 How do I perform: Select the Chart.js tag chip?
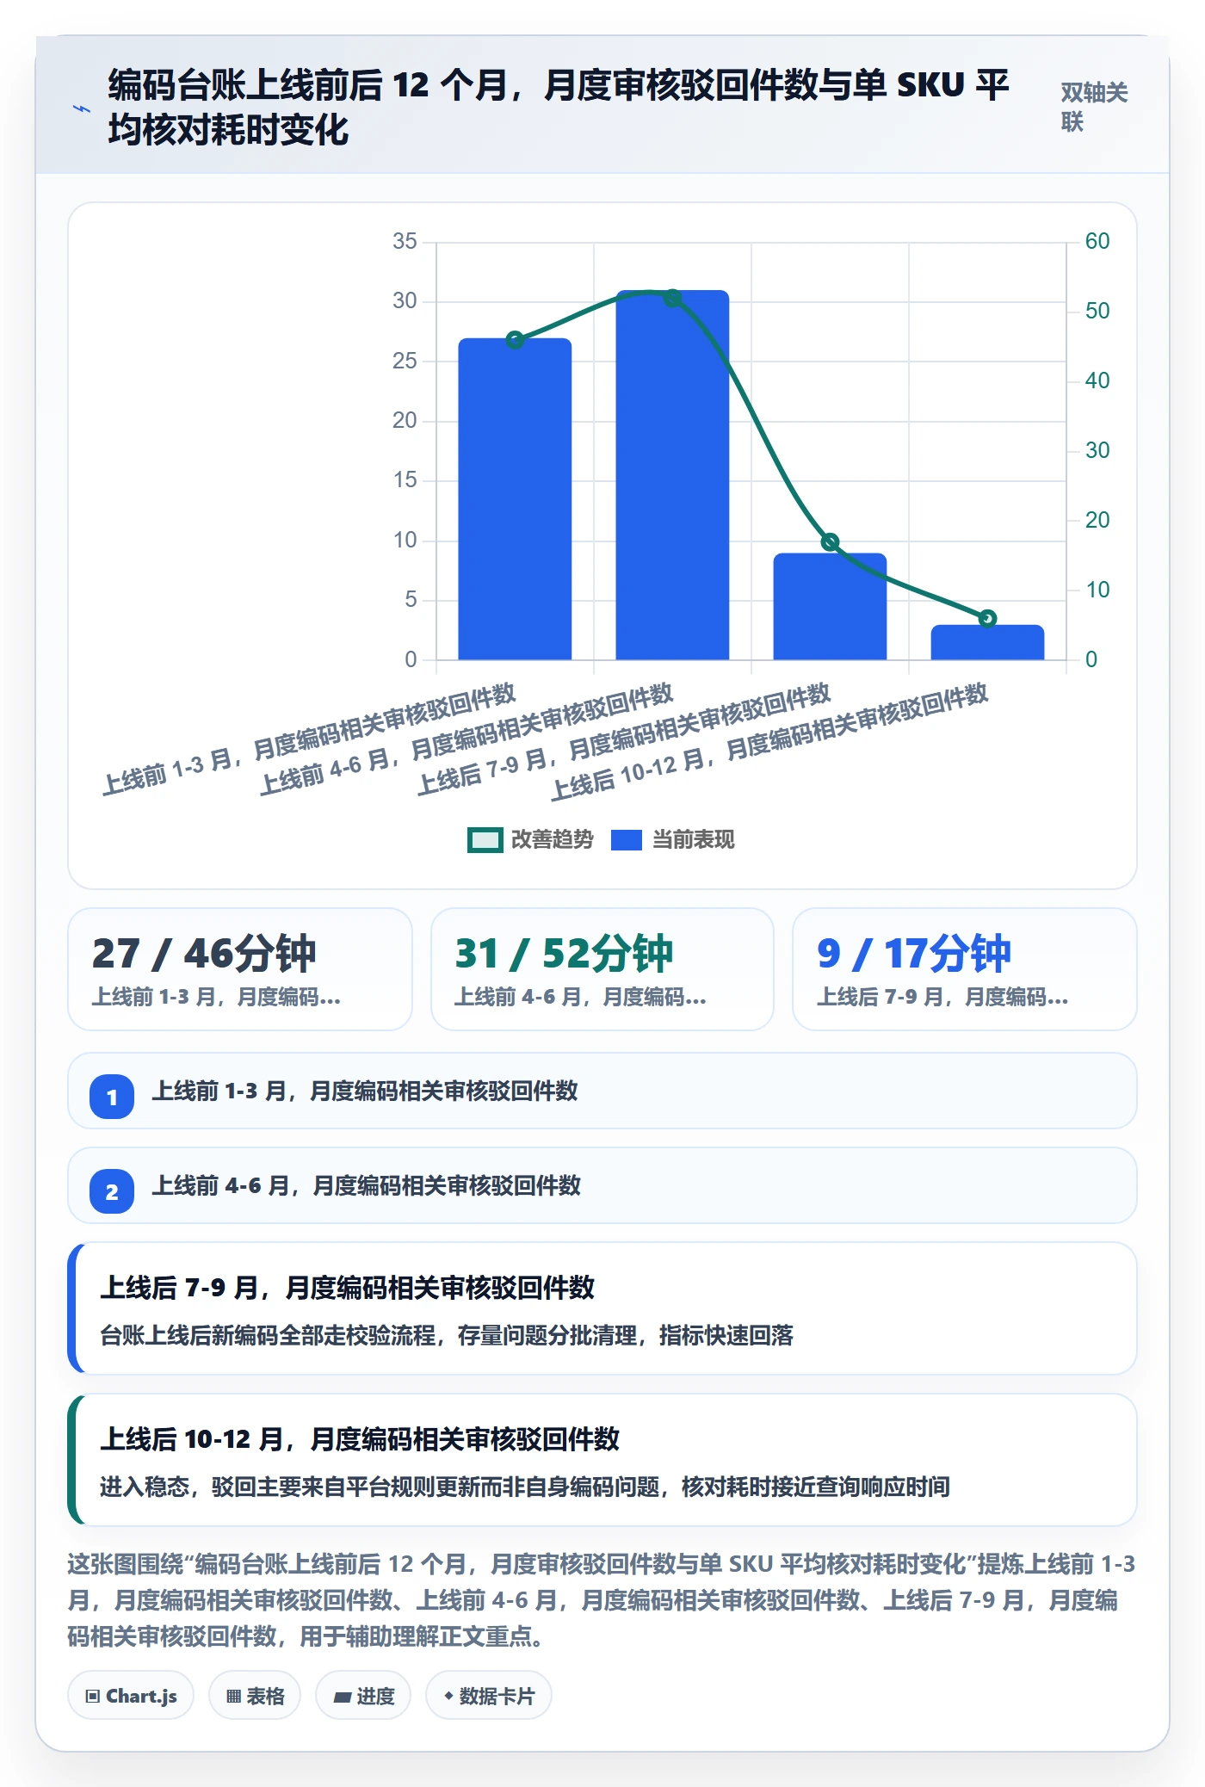pos(131,1696)
